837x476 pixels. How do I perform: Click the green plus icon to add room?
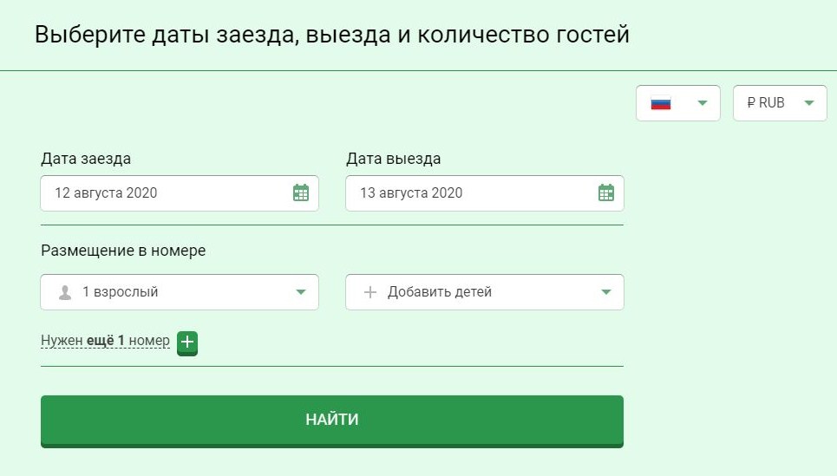tap(187, 342)
